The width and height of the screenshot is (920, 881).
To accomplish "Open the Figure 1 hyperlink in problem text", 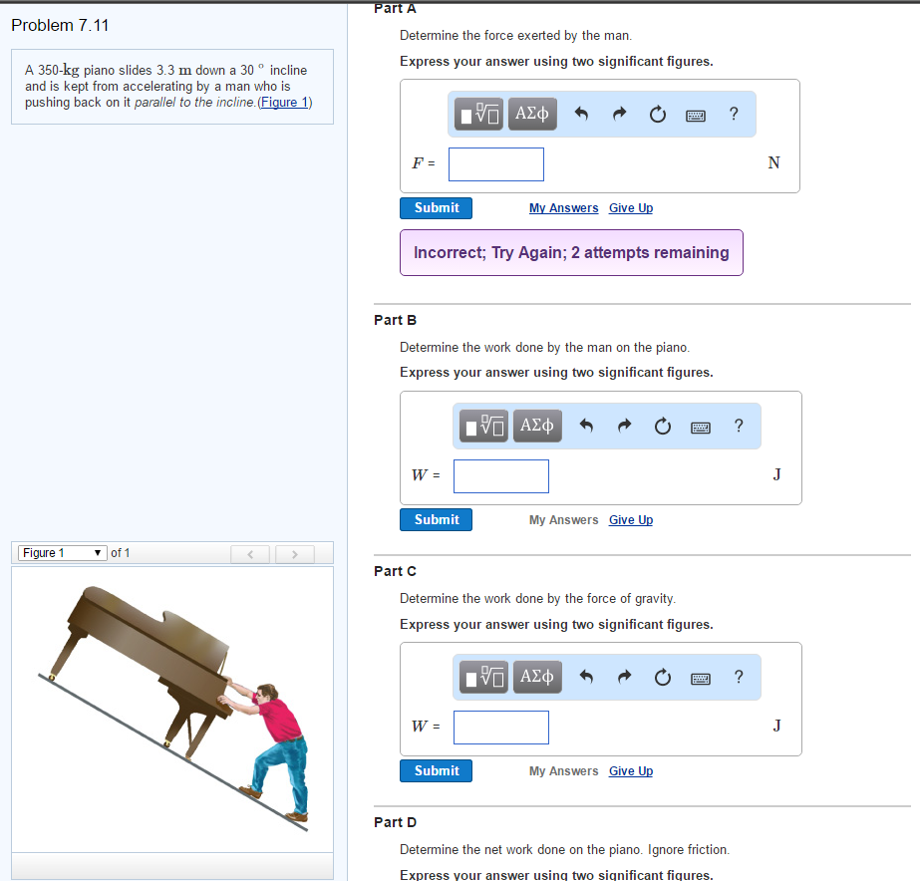I will pos(284,102).
